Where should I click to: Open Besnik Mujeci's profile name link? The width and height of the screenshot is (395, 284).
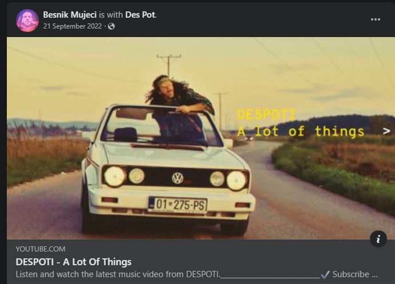70,15
